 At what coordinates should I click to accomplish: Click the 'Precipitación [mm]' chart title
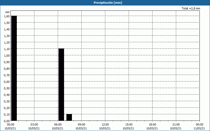pyautogui.click(x=108, y=3)
